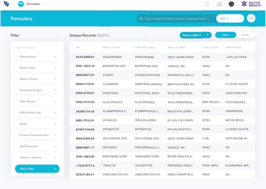The image size is (266, 189).
Task: Sort by the Product Name column header
Action: click(111, 47)
